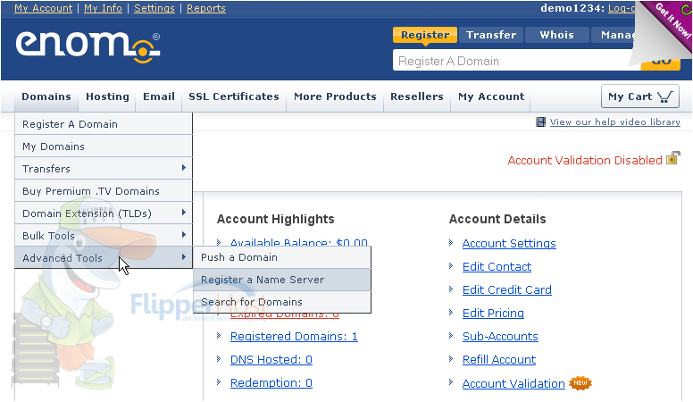Click the shopping cart icon in My Cart

point(665,96)
